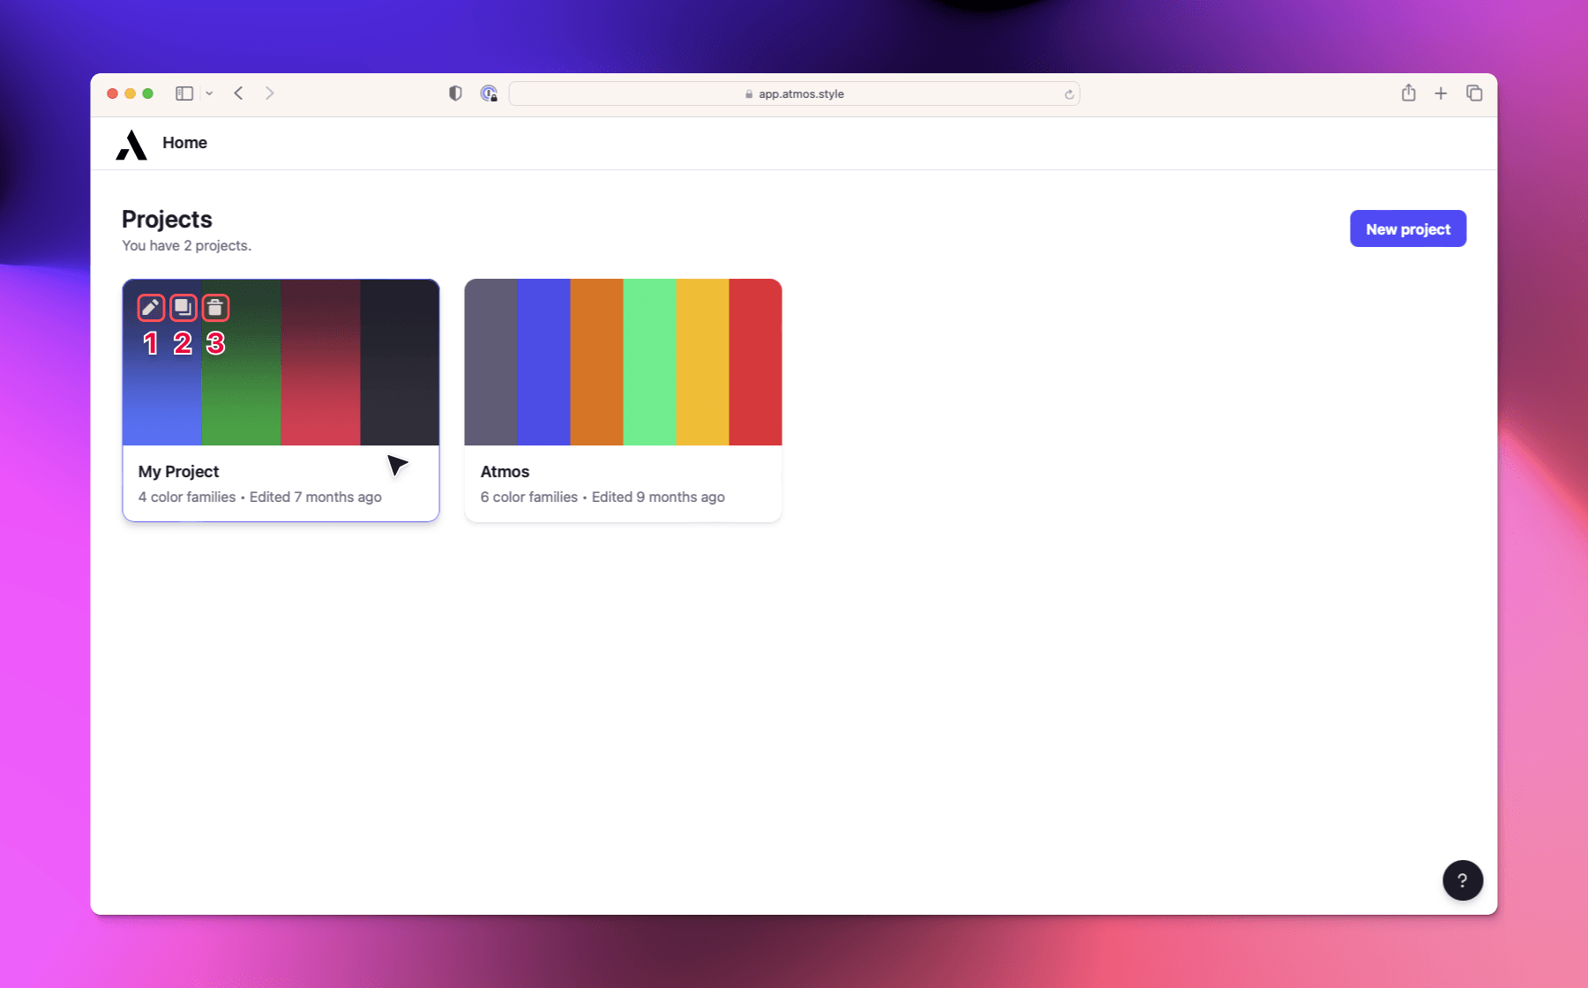Click the duplicate icon on My Project
This screenshot has height=988, width=1588.
coord(183,308)
